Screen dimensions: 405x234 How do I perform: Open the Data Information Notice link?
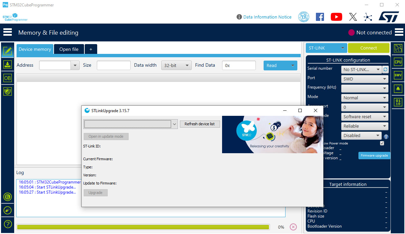coord(267,17)
